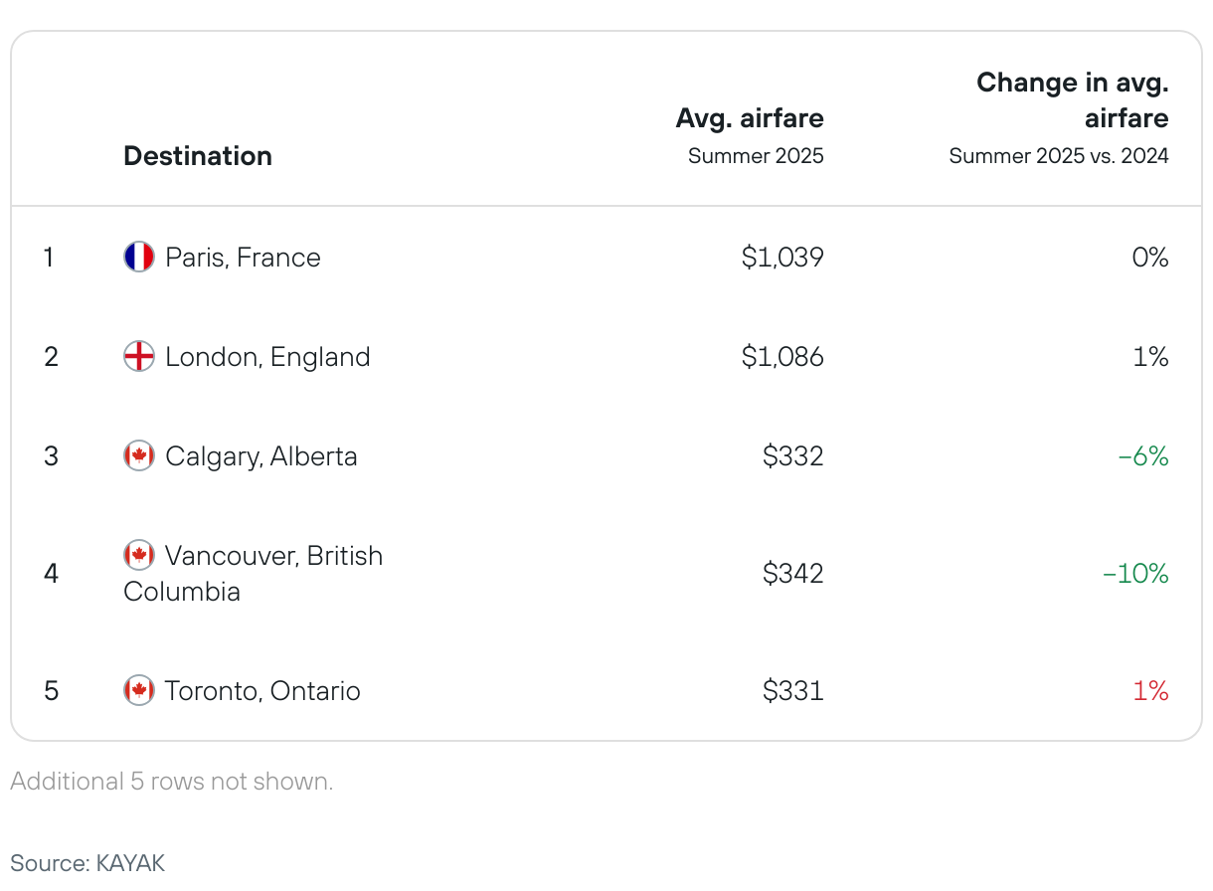Viewport: 1213px width, 891px height.
Task: Click the $1,039 airfare value
Action: [782, 258]
